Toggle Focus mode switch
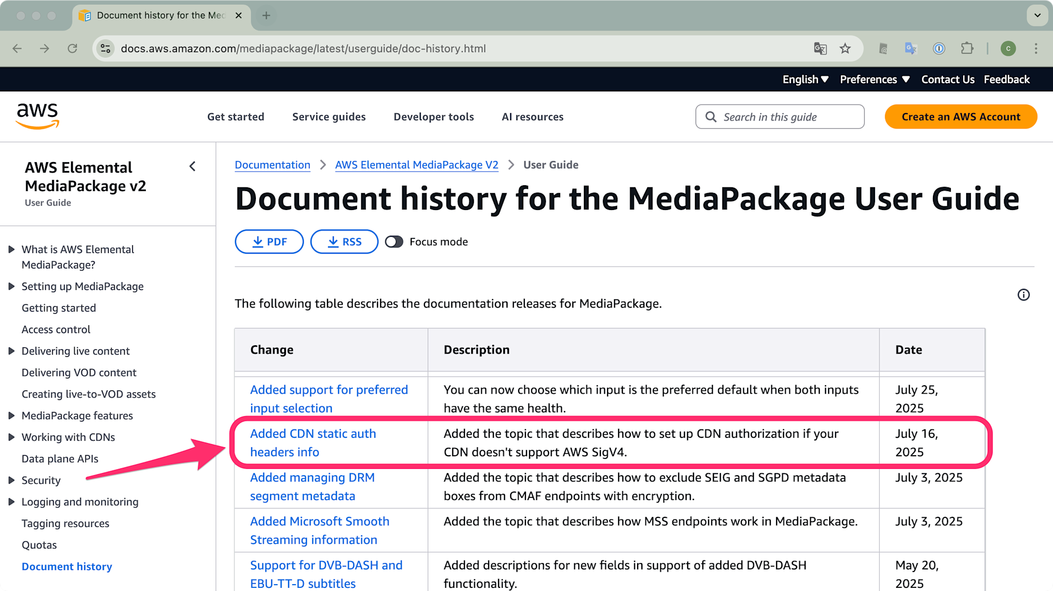 tap(394, 242)
